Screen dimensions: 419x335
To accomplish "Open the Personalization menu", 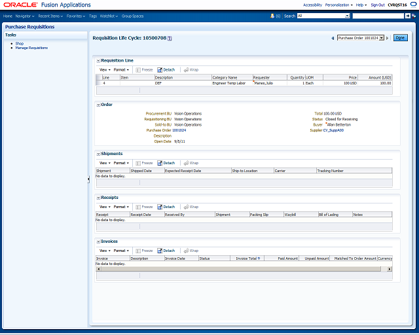I will tap(338, 5).
